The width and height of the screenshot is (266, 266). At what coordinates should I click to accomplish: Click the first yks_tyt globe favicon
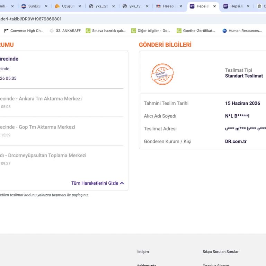point(91,6)
